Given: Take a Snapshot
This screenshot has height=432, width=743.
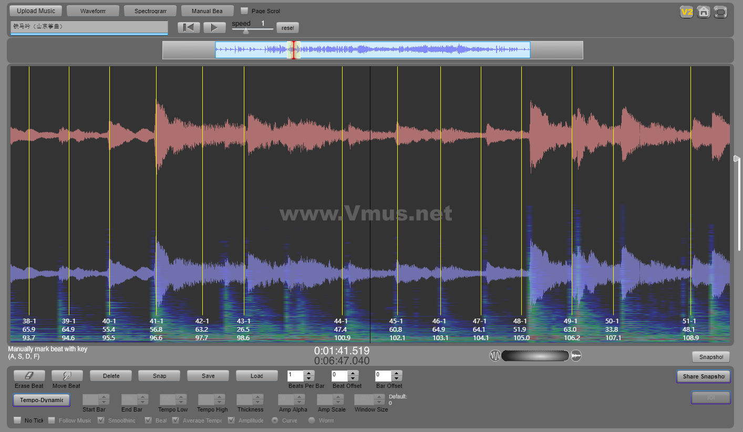Looking at the screenshot, I should [x=711, y=357].
